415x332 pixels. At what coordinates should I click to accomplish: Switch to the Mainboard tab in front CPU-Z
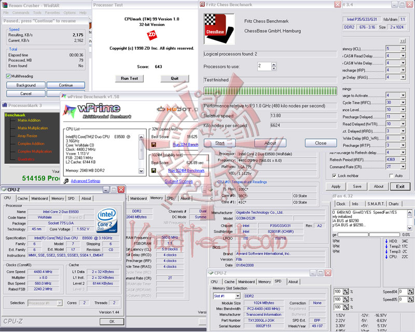tap(40, 198)
